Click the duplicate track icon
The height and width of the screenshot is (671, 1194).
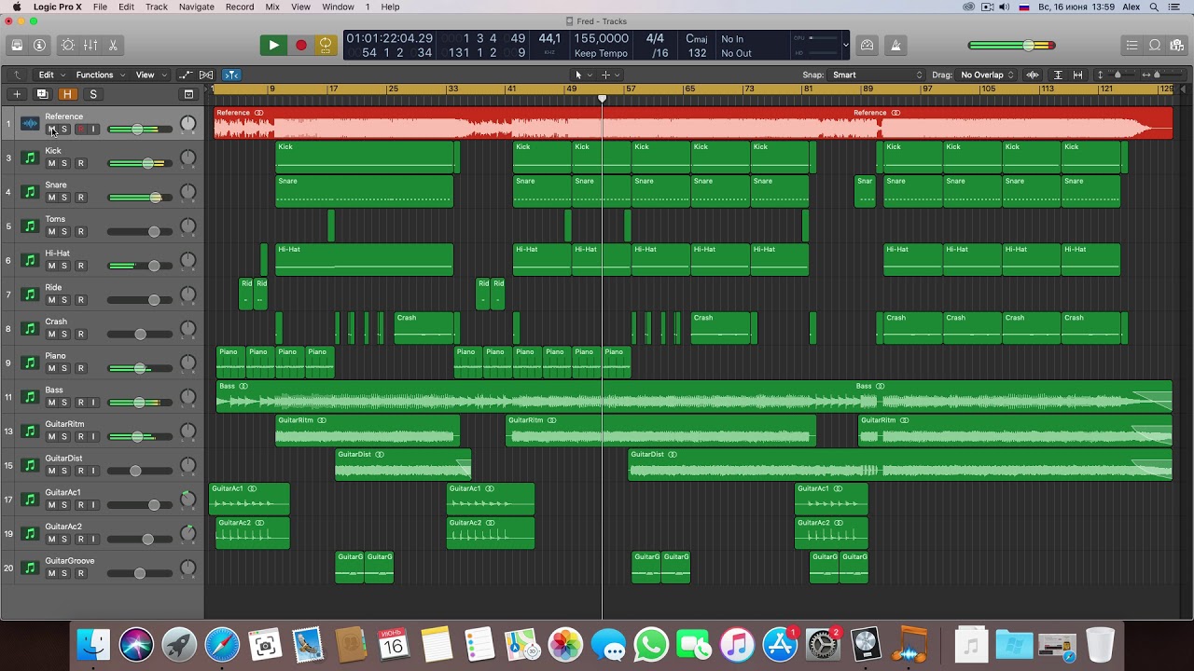pos(42,94)
